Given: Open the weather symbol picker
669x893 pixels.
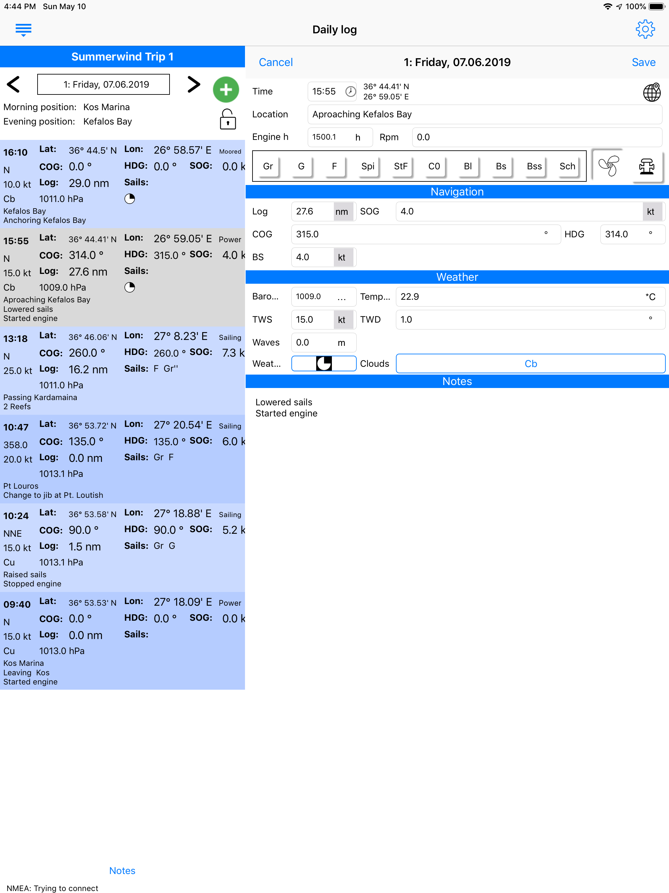Looking at the screenshot, I should [x=324, y=363].
